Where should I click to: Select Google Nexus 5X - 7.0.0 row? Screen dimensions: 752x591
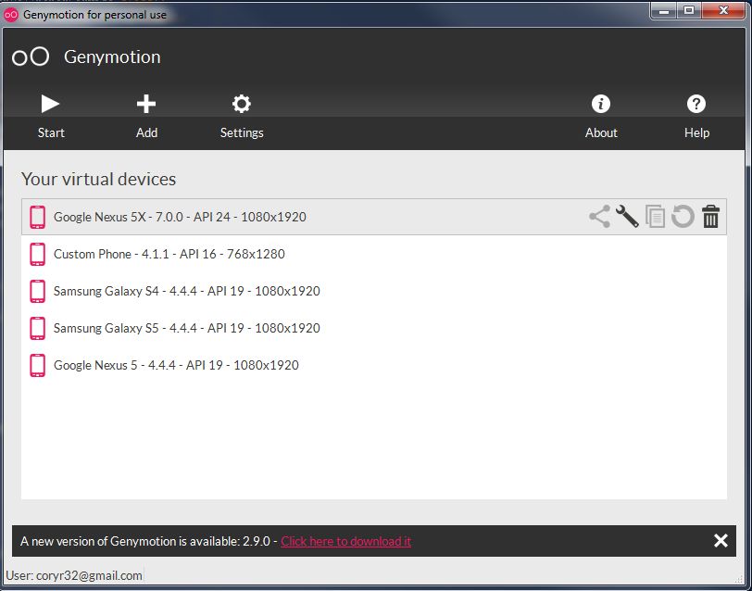[x=374, y=217]
